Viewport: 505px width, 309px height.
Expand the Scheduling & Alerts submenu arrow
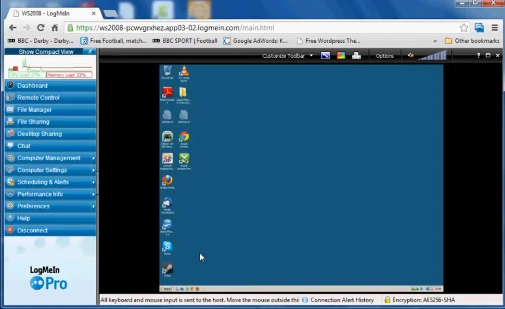tap(93, 182)
